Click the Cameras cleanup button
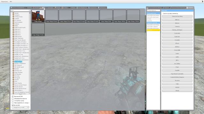This screenshot has height=114, width=204. 177,27
